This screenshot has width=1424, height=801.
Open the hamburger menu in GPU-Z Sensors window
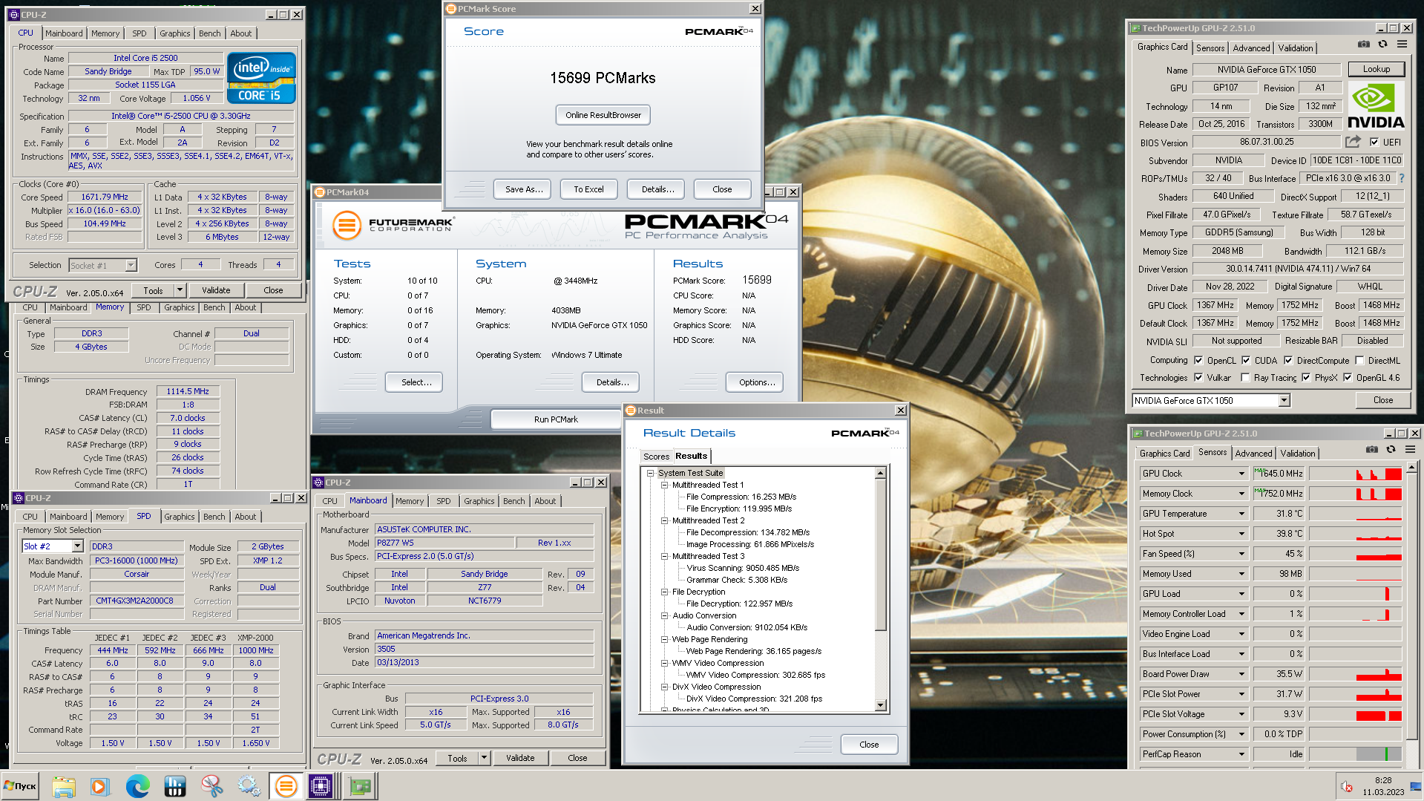pos(1410,450)
